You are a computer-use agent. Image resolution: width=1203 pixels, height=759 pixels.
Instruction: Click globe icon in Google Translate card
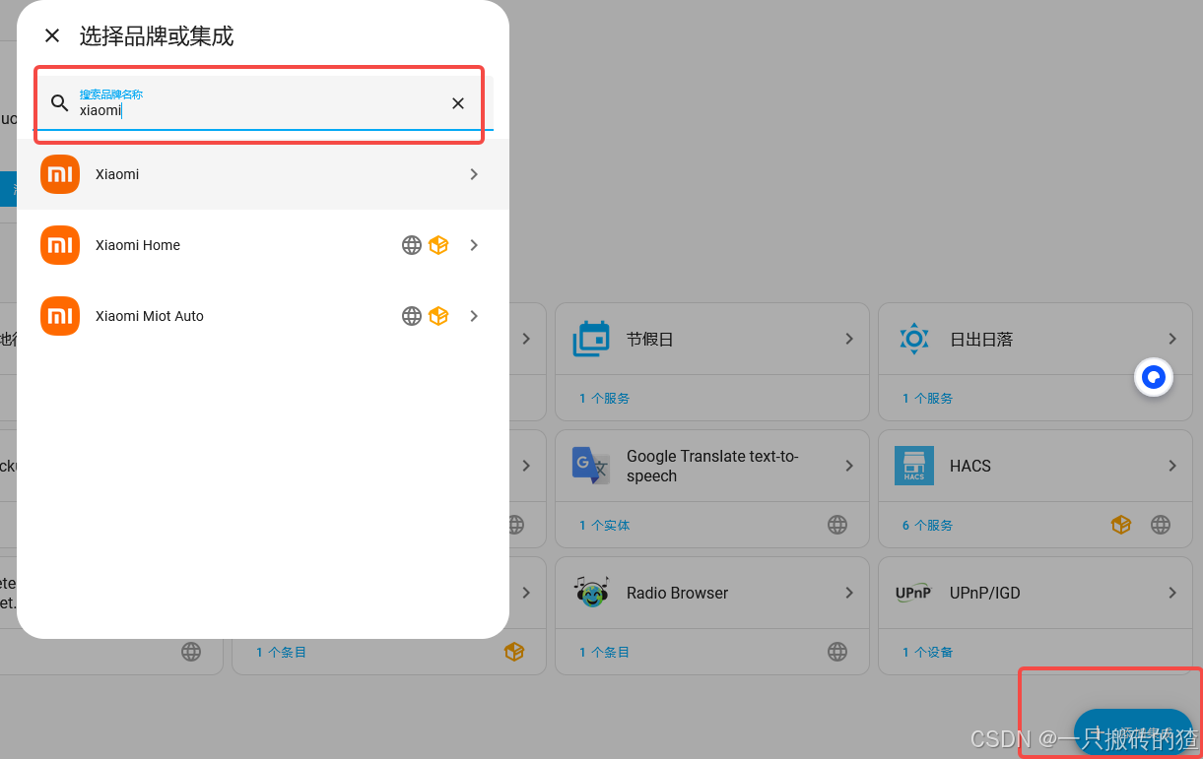click(x=837, y=525)
